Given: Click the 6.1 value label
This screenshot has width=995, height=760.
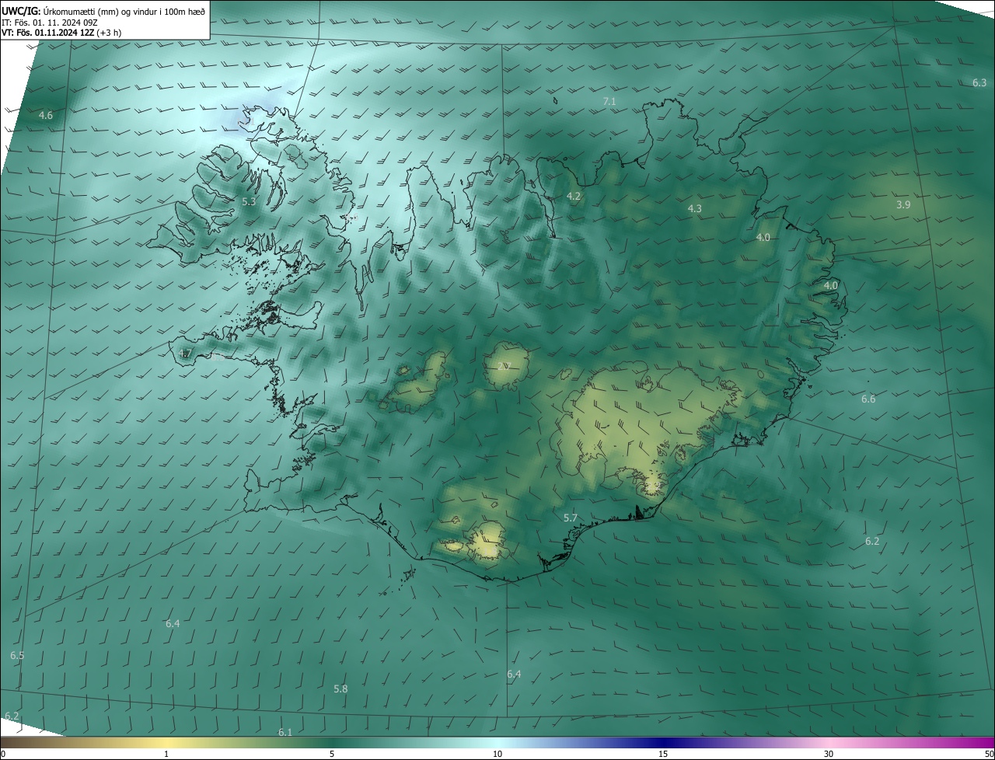Looking at the screenshot, I should click(285, 733).
